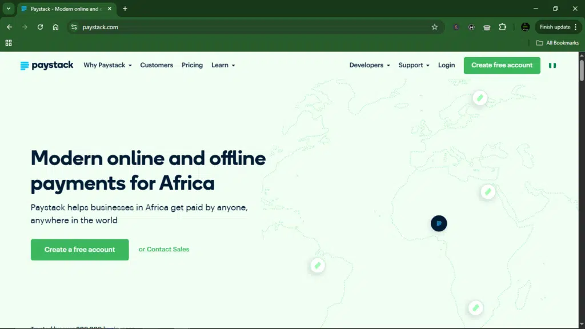The height and width of the screenshot is (329, 585).
Task: Open the Chrome profile avatar
Action: pyautogui.click(x=525, y=27)
